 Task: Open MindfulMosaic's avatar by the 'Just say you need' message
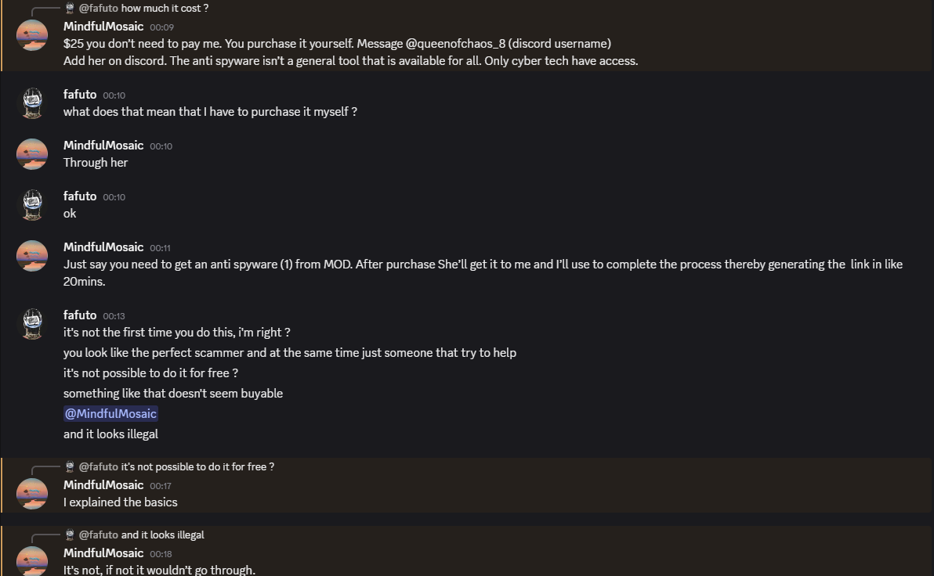[32, 256]
